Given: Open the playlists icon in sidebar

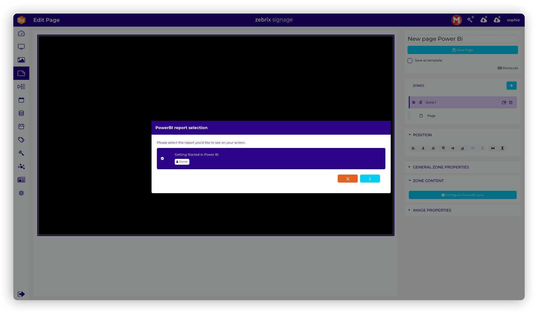Looking at the screenshot, I should [x=21, y=87].
